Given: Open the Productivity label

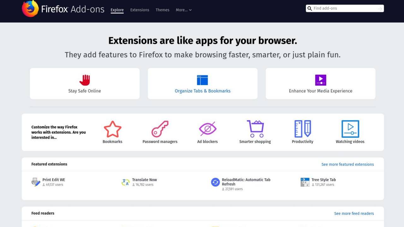Looking at the screenshot, I should [x=303, y=142].
